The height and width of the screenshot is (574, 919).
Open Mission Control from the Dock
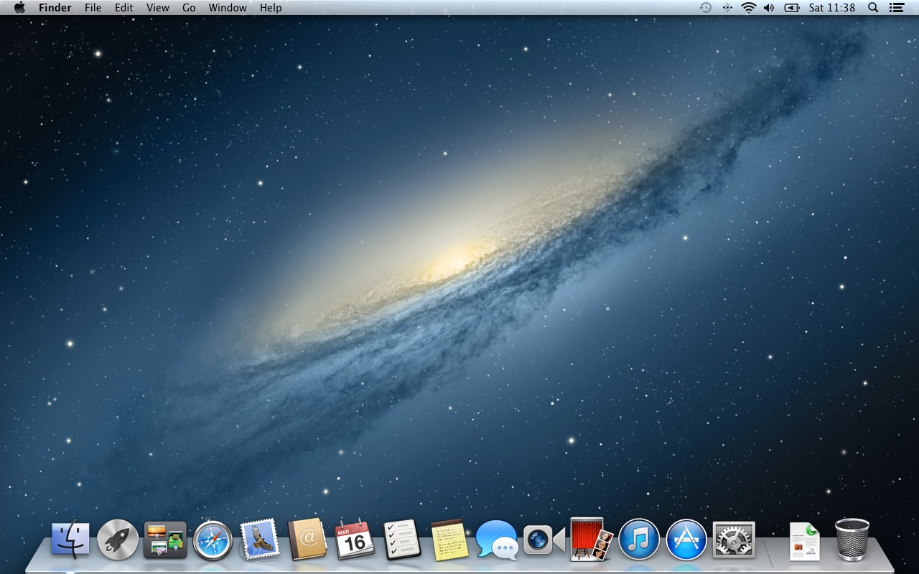click(164, 538)
